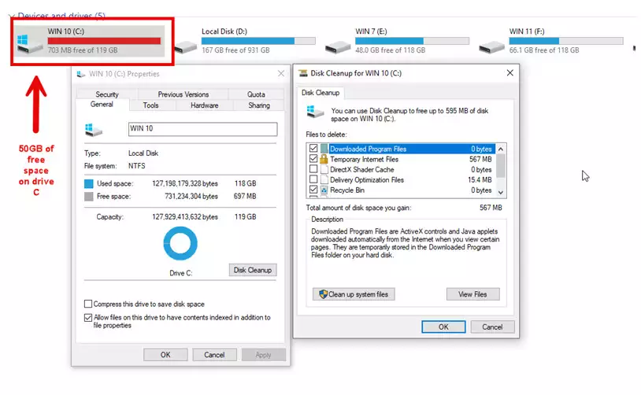Click the Disk Cleanup title bar icon
The image size is (641, 395).
click(303, 73)
